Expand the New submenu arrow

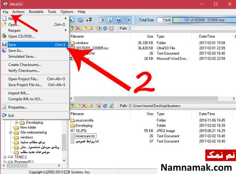(x=65, y=18)
